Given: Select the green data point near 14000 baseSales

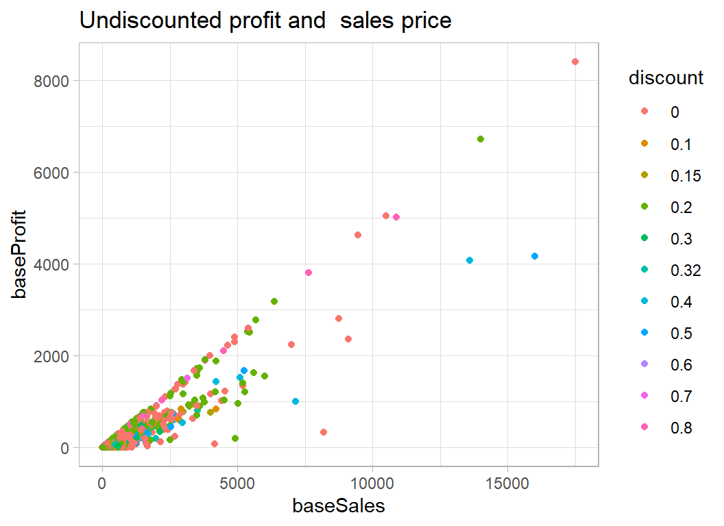Looking at the screenshot, I should (x=481, y=139).
